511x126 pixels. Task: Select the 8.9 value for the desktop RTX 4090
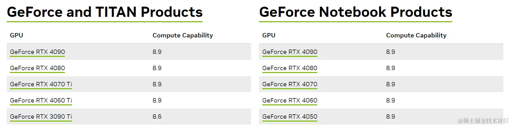[x=157, y=52]
